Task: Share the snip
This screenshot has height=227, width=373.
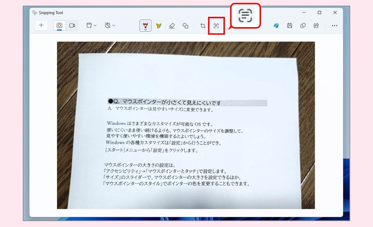Action: tap(316, 26)
